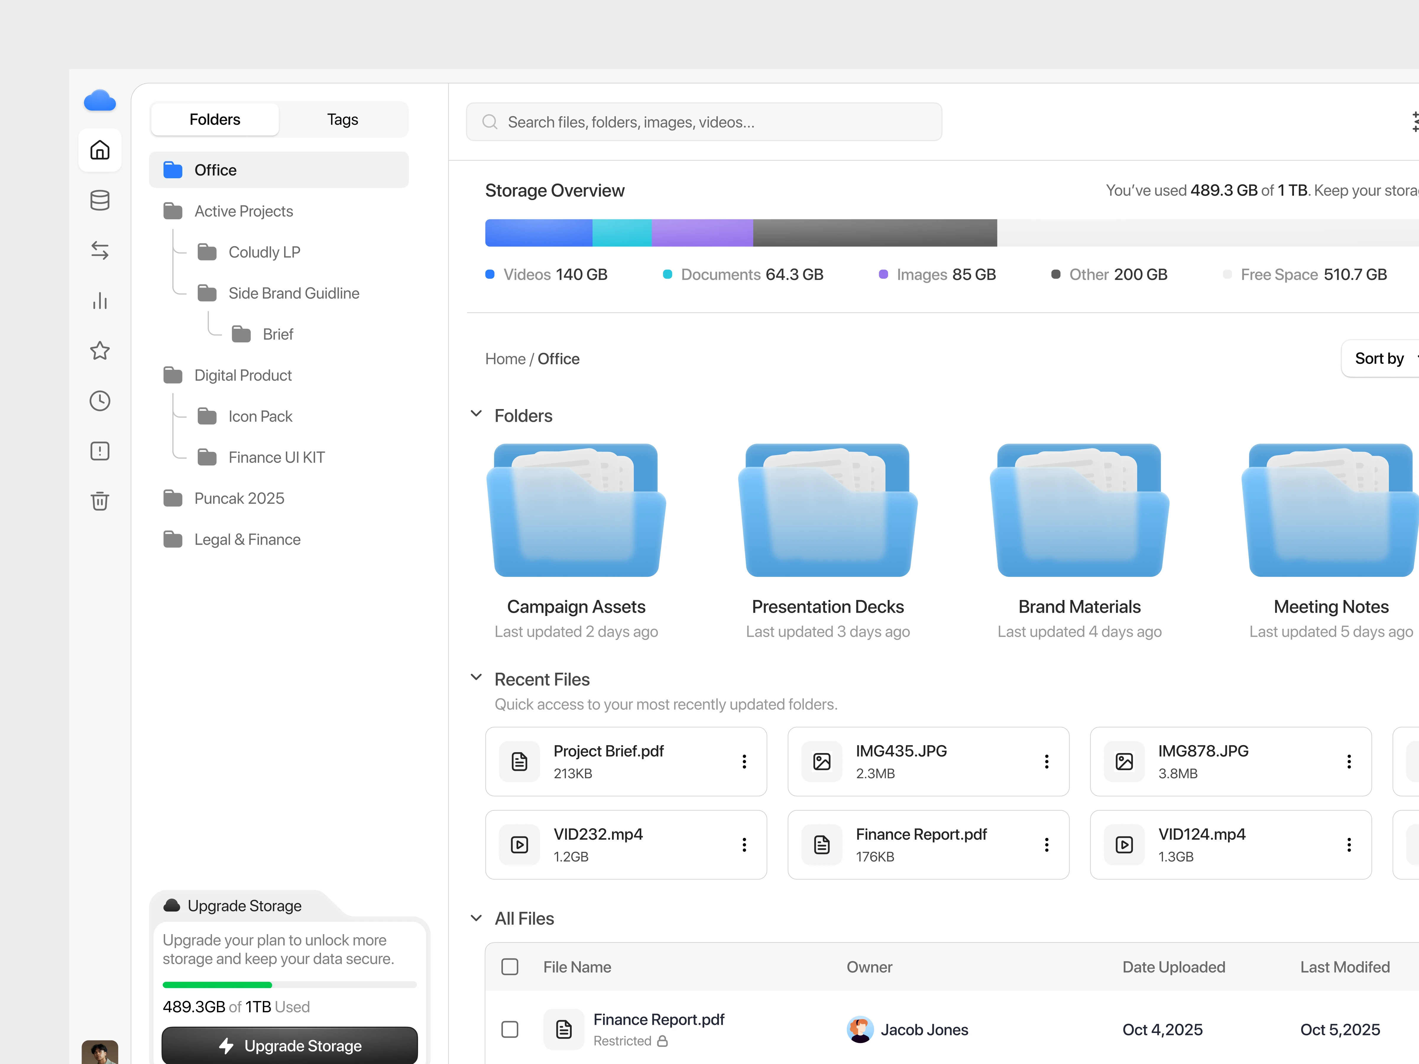Screen dimensions: 1419x1064
Task: Check the Finance Report.pdf row checkbox
Action: (x=509, y=1029)
